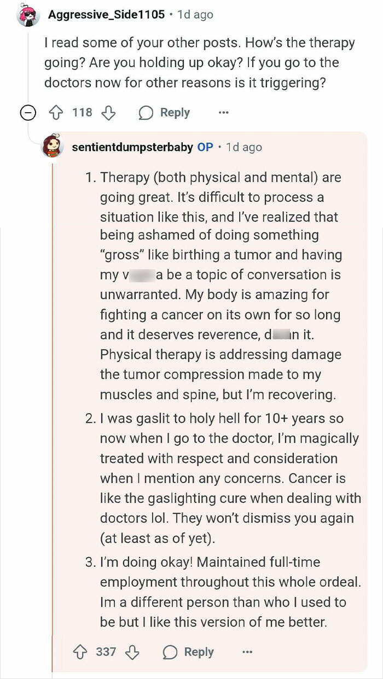Click the timestamp on sentientdumpsterbaby's reply

(x=243, y=147)
